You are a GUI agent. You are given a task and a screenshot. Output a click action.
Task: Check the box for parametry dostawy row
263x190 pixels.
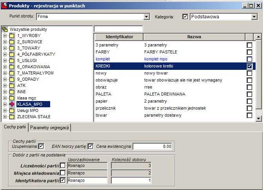coord(249,115)
